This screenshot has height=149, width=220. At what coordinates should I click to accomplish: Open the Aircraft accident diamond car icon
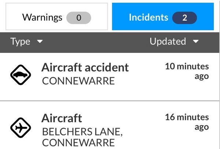pos(20,74)
